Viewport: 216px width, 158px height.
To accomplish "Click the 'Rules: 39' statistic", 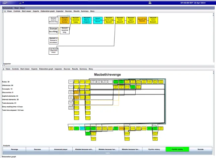I will (6, 82).
